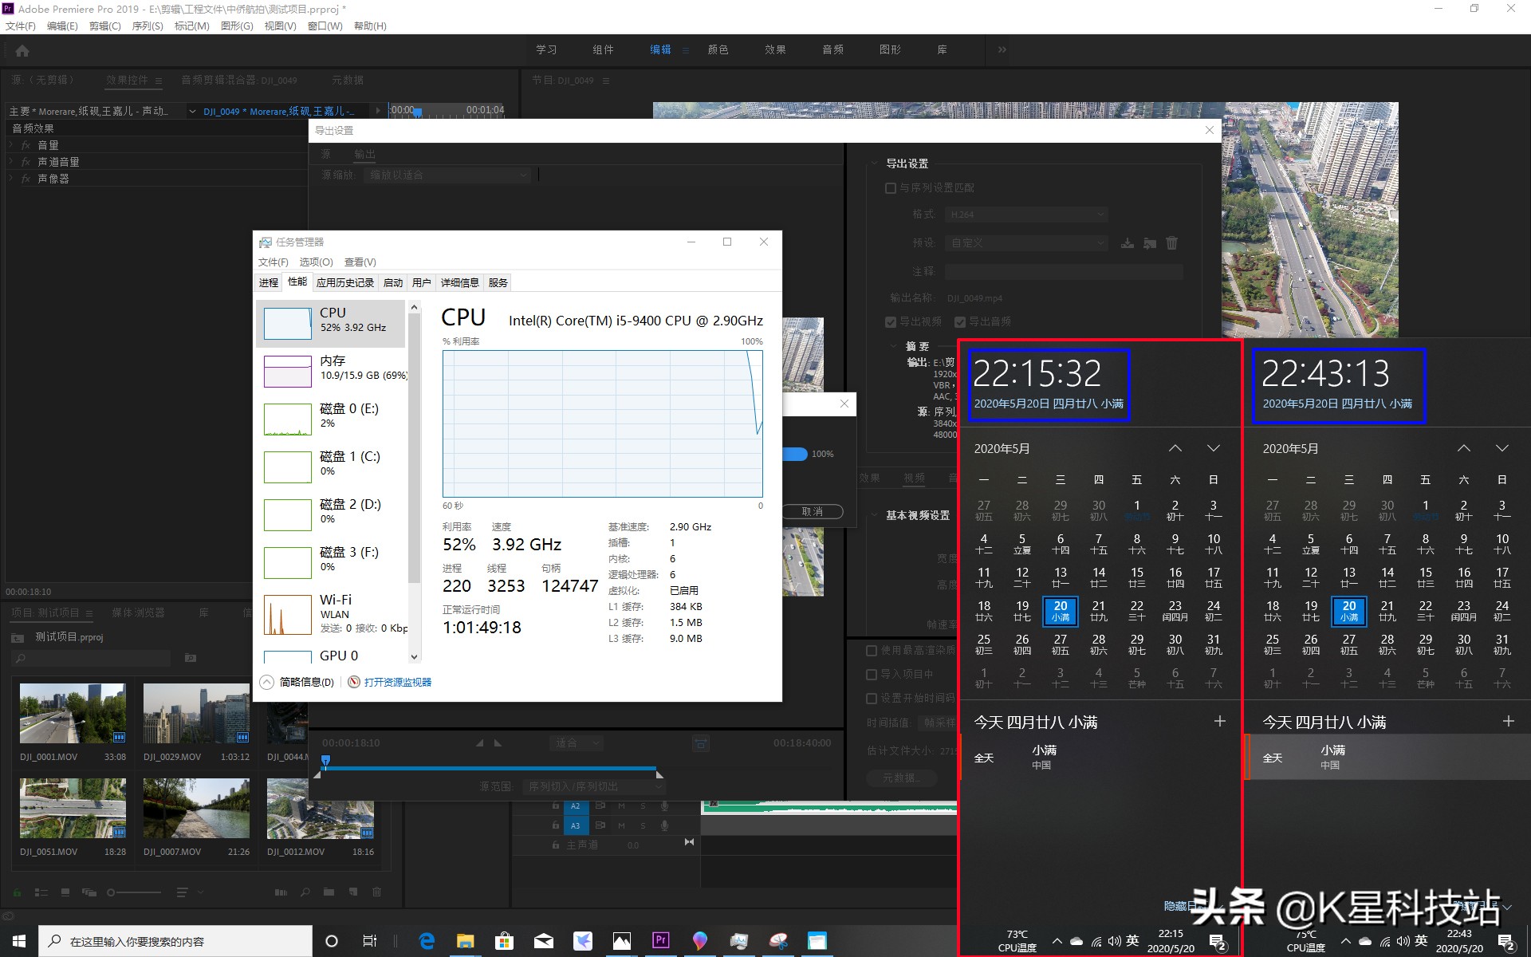The image size is (1531, 957).
Task: Toggle solo S on A2 track
Action: (643, 806)
